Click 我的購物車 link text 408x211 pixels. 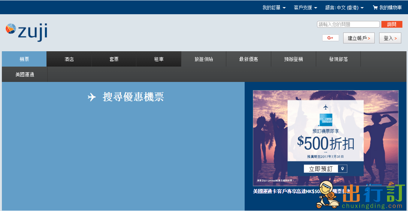tap(390, 7)
